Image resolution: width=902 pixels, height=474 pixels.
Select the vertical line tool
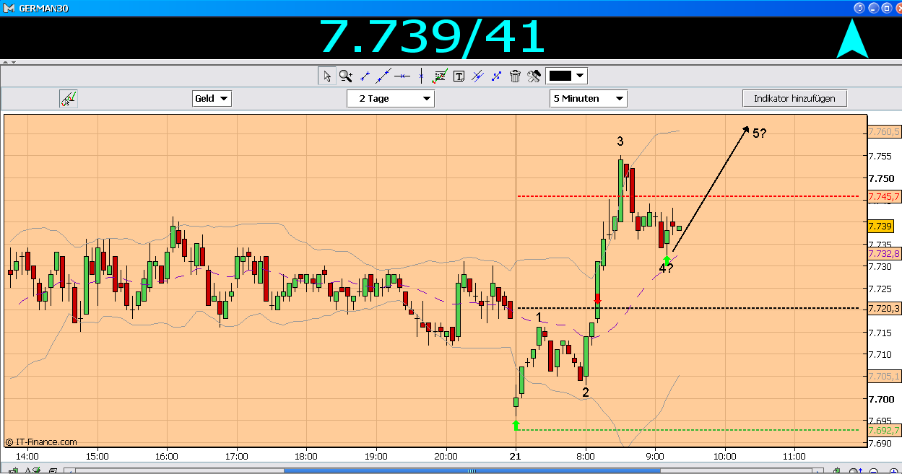coord(421,76)
